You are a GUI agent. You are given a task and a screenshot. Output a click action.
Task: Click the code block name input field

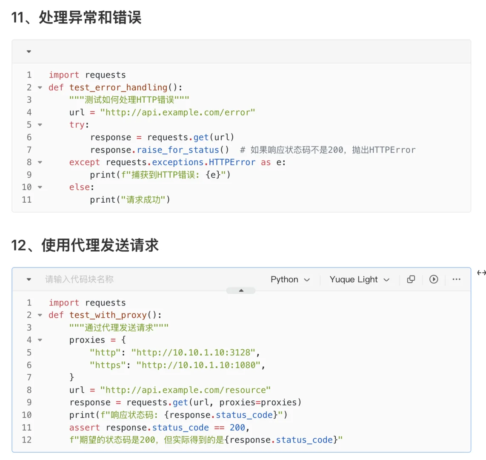click(79, 279)
